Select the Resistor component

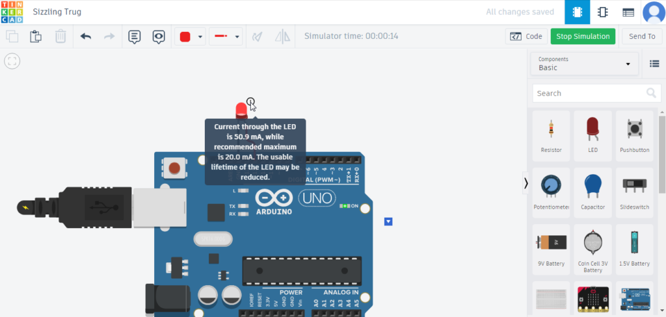(x=551, y=136)
